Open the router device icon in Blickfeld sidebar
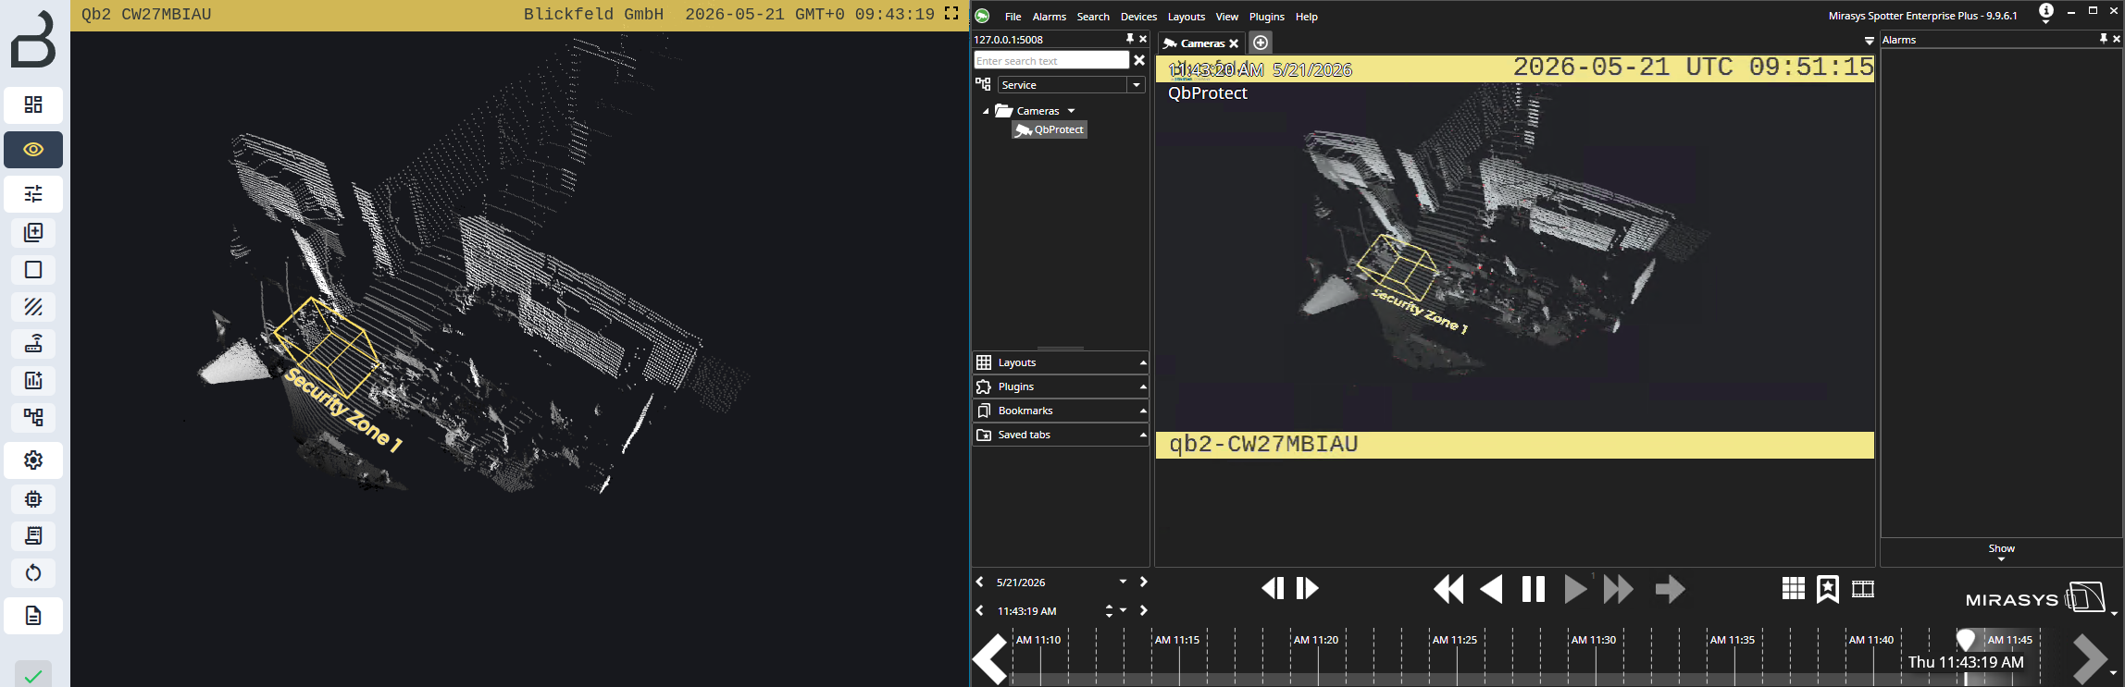 pos(33,343)
